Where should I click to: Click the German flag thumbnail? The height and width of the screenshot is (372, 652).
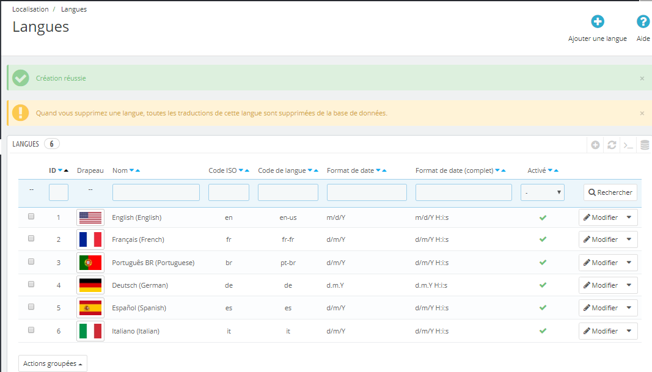click(x=90, y=285)
